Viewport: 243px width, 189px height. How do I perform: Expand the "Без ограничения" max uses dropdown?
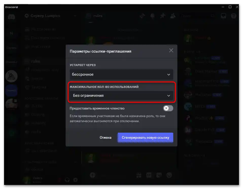point(121,96)
